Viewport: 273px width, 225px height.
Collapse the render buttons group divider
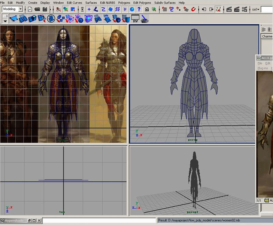pos(224,9)
